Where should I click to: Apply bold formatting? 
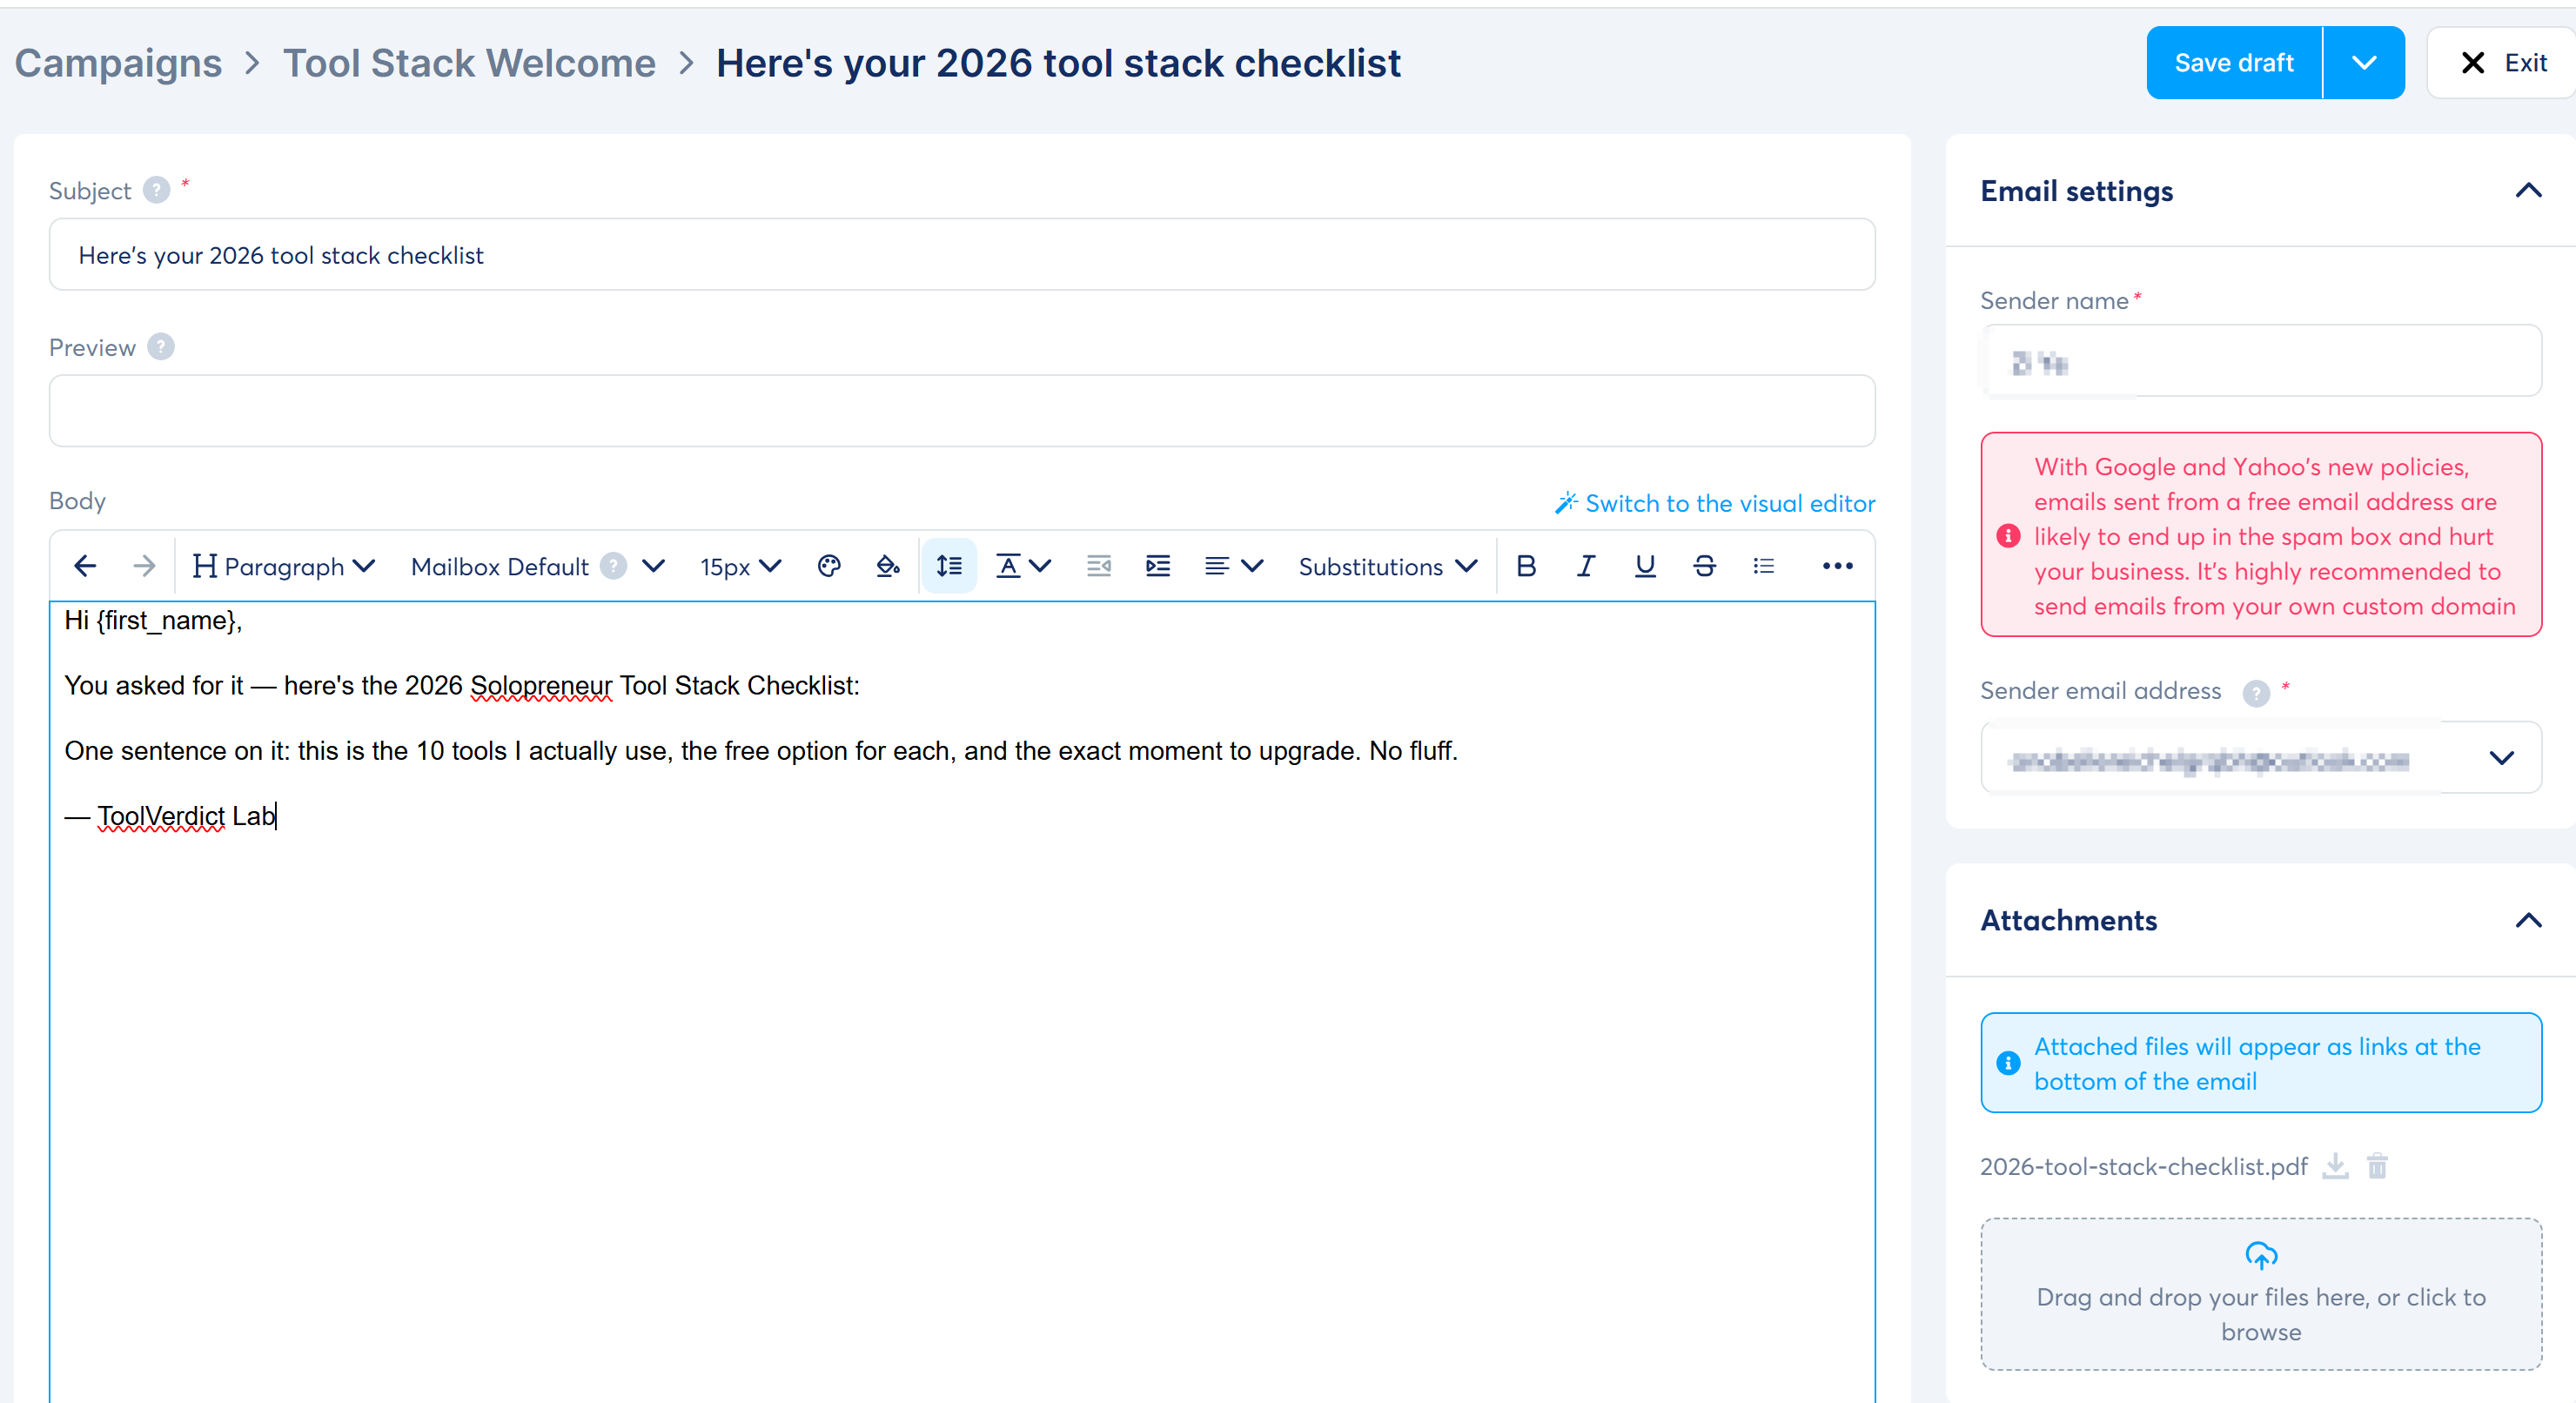pyautogui.click(x=1526, y=566)
